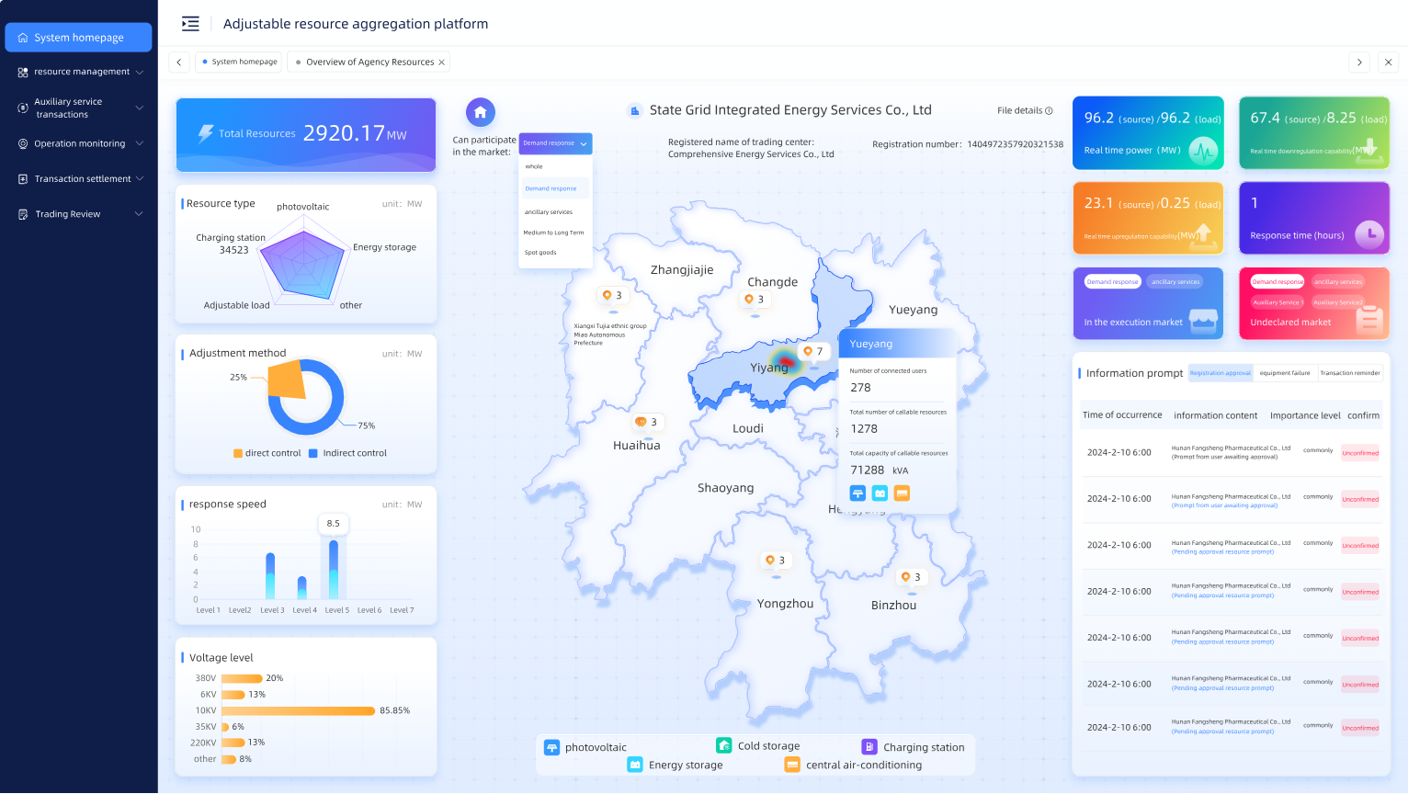Open the Demand response market dropdown
This screenshot has height=794, width=1408.
pos(555,143)
